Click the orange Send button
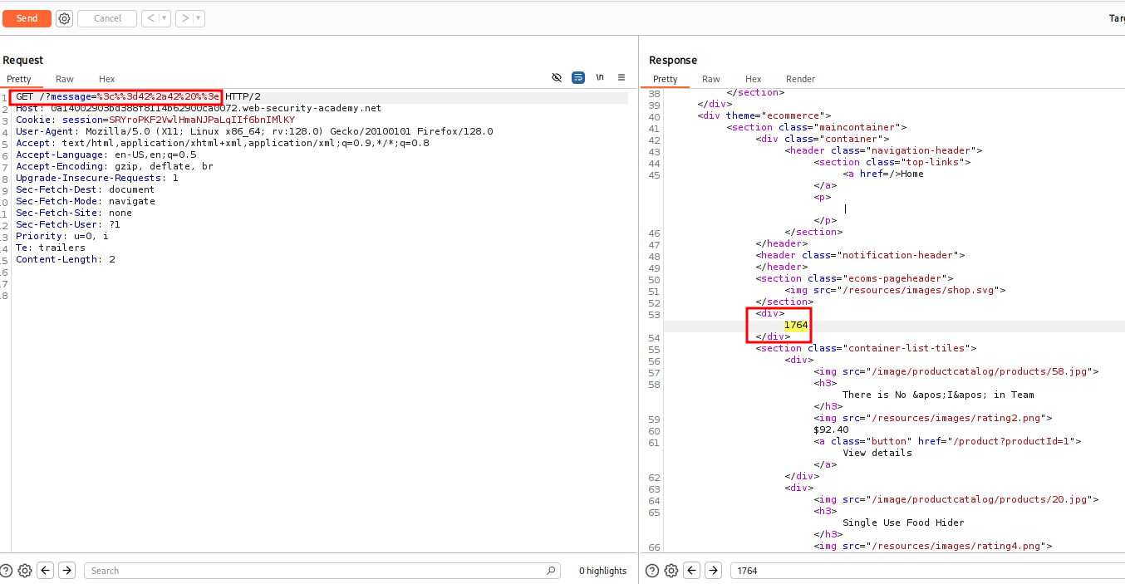 (x=27, y=18)
